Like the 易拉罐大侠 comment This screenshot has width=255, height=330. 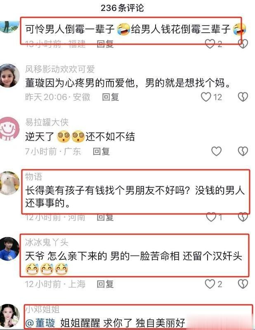click(216, 151)
